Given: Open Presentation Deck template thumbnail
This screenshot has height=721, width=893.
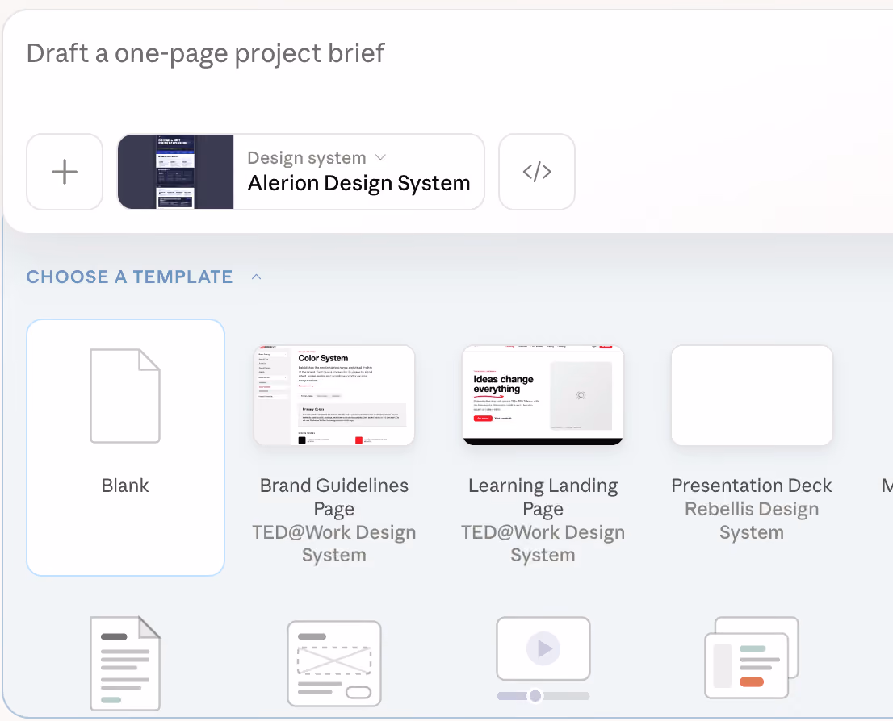Looking at the screenshot, I should (x=752, y=395).
